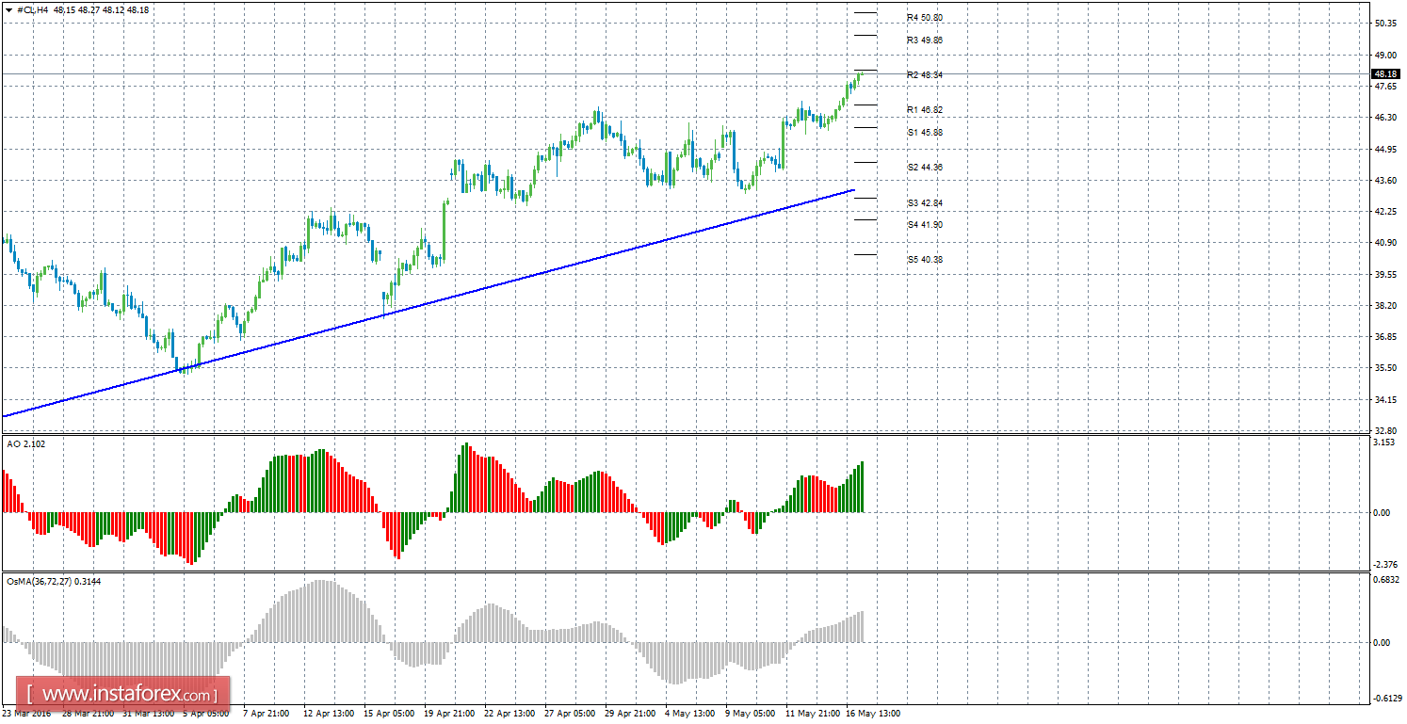This screenshot has width=1407, height=724.
Task: Click the S1 45.88 pivot label
Action: 925,133
